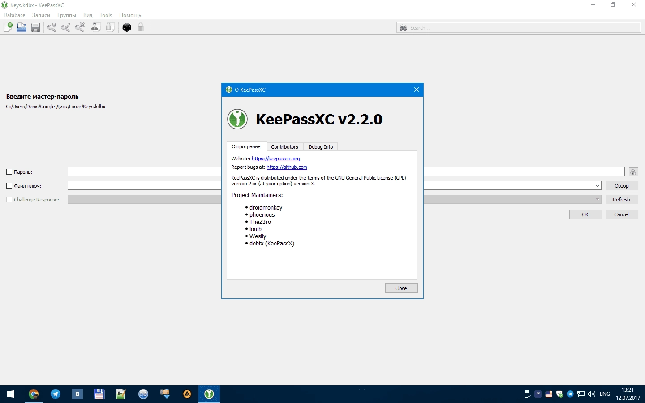The image size is (645, 403).
Task: Click the Open database folder icon
Action: 21,27
